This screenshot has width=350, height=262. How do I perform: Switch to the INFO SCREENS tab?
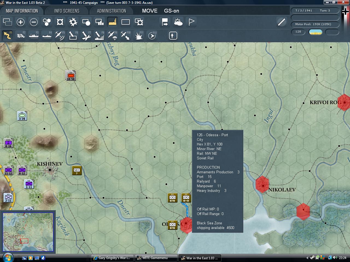click(x=66, y=11)
